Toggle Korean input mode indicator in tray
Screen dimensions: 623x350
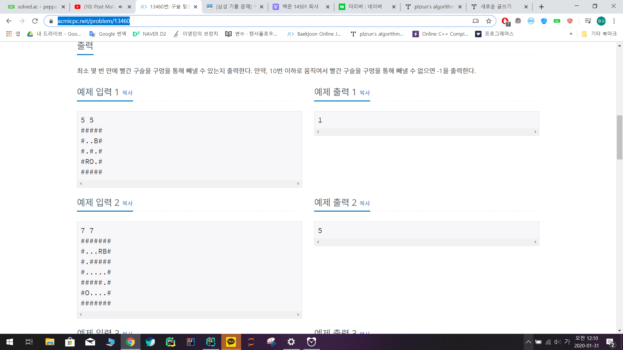click(567, 342)
